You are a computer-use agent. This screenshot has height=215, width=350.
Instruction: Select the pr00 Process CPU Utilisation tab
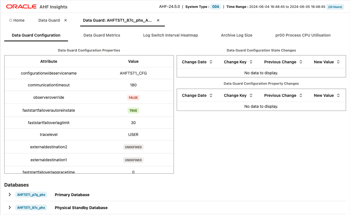[x=303, y=35]
